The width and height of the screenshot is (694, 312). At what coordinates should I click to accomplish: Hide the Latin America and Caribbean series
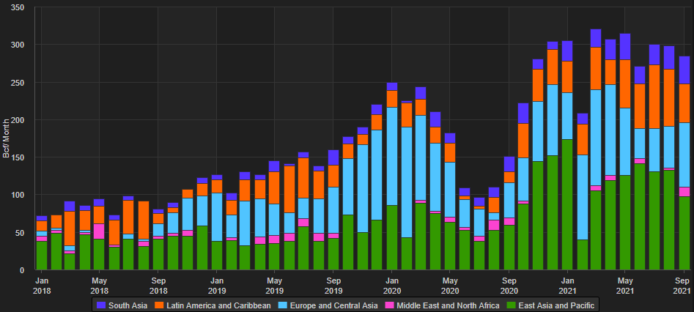pyautogui.click(x=220, y=305)
